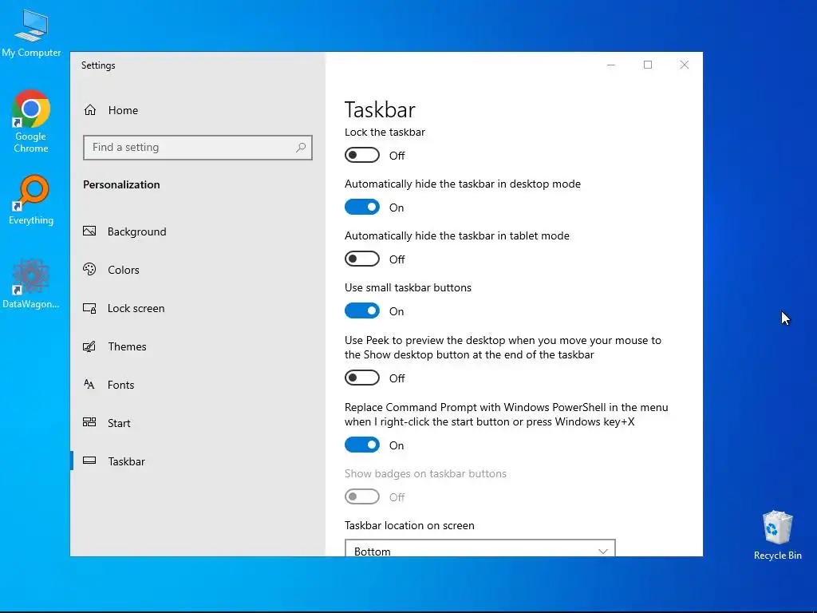Enable auto-hide taskbar in tablet mode
Image resolution: width=817 pixels, height=613 pixels.
[x=362, y=259]
